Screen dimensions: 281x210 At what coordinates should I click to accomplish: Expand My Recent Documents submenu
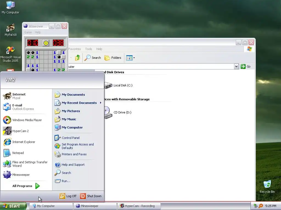[78, 103]
